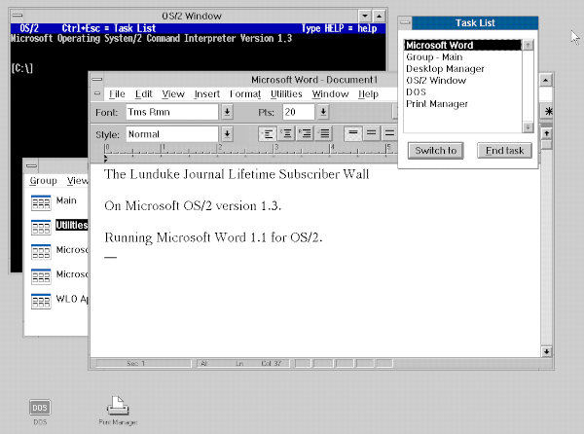Open Group menu in Desktop Manager
The image size is (584, 434).
43,181
